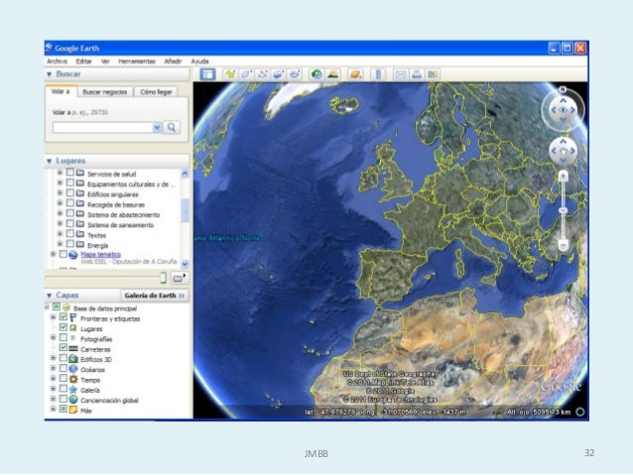Check the Recogida de basuras folder

70,203
